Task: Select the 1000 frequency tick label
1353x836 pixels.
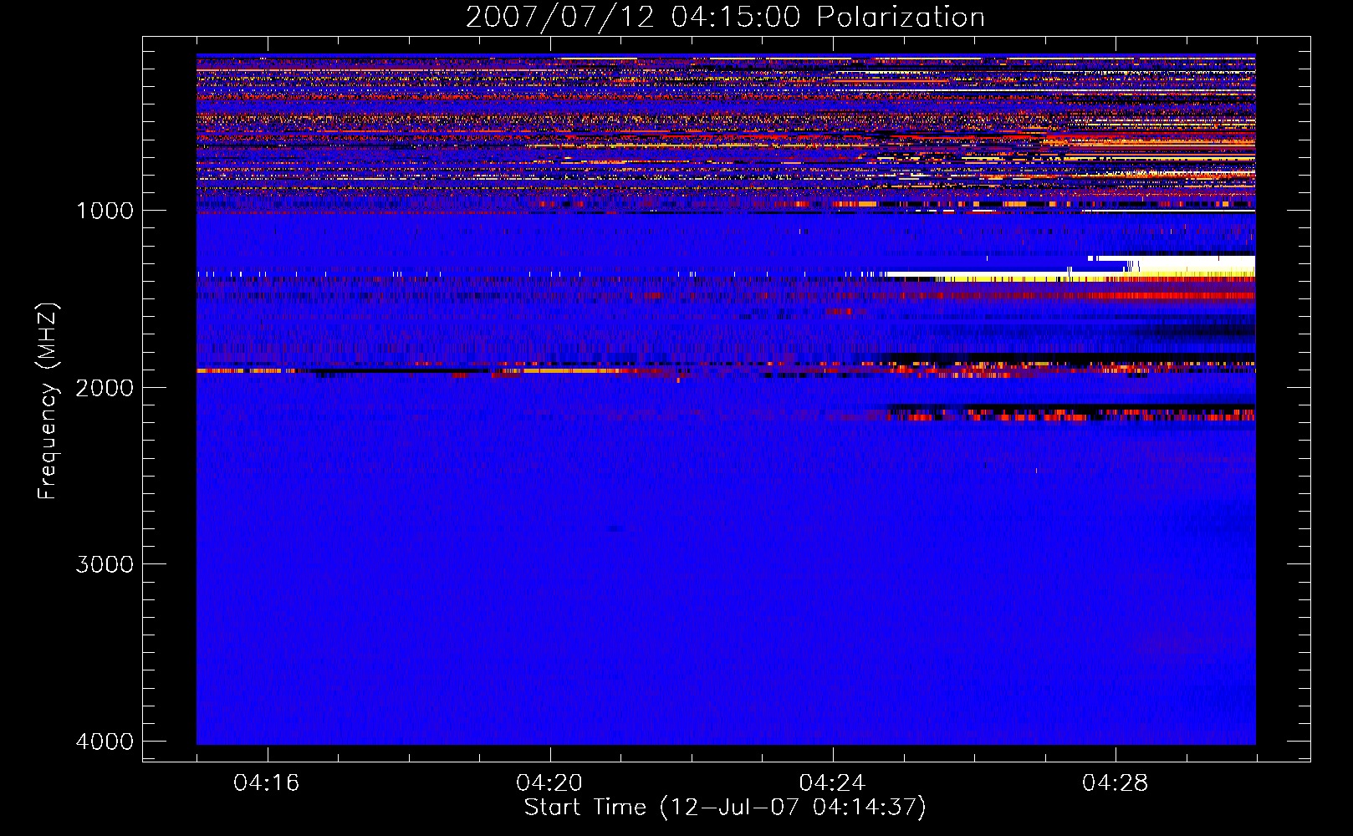Action: pos(105,211)
